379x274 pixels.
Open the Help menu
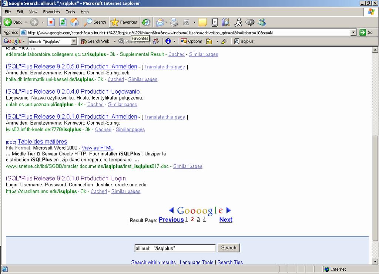click(85, 12)
